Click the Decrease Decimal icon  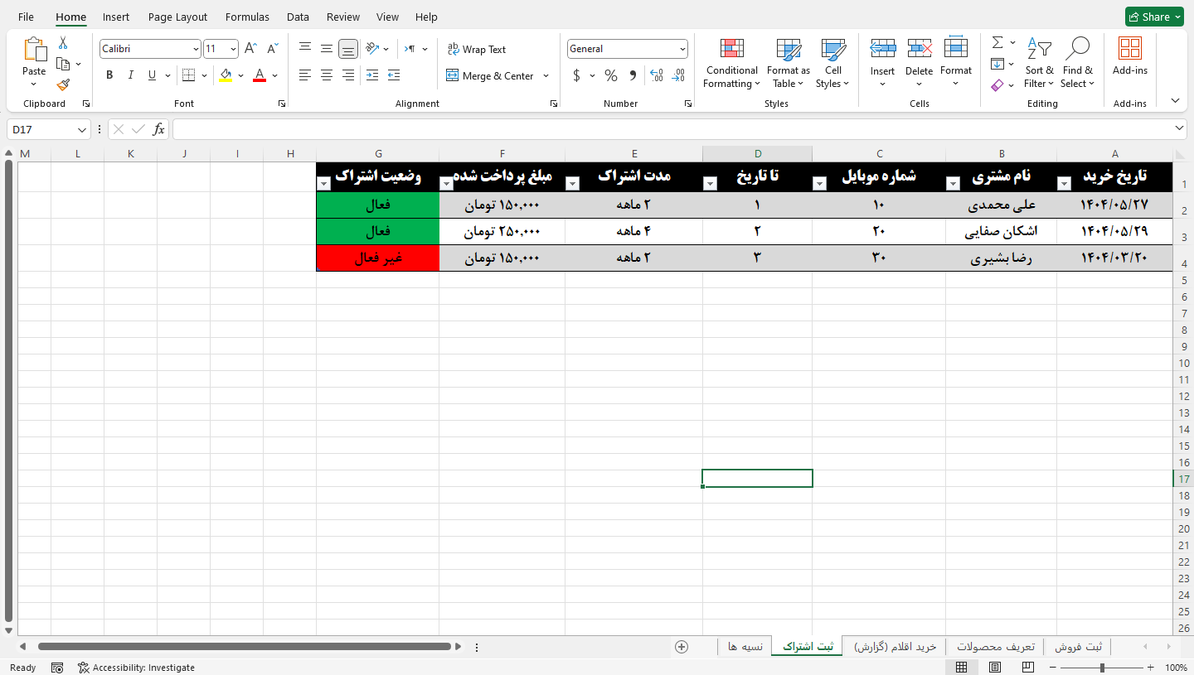pos(678,75)
